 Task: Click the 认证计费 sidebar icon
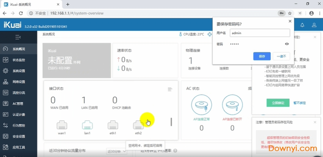(x=6, y=115)
